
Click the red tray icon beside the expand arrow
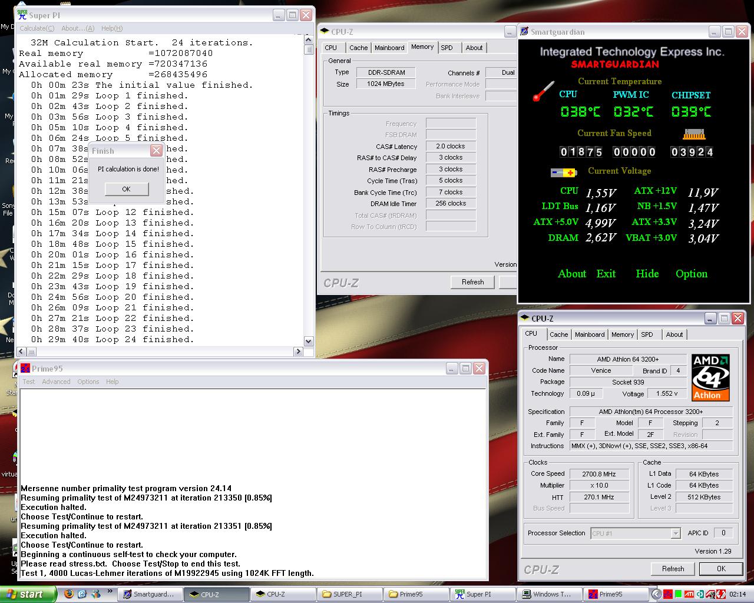[x=667, y=594]
